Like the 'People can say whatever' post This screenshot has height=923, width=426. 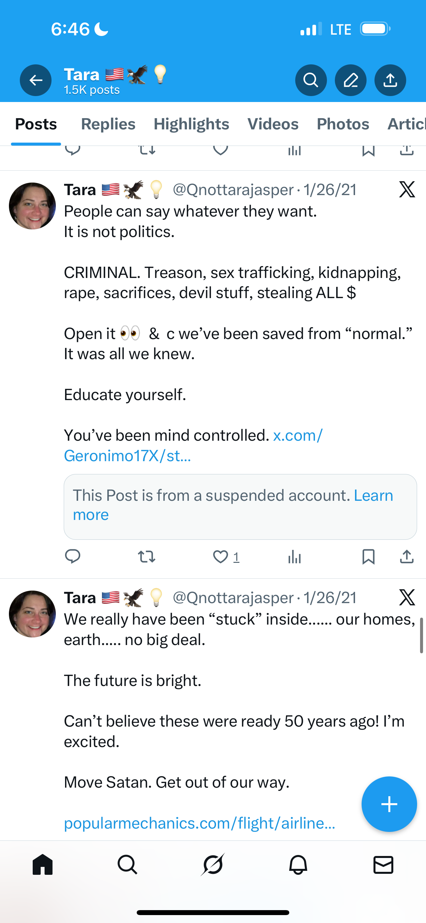click(221, 557)
